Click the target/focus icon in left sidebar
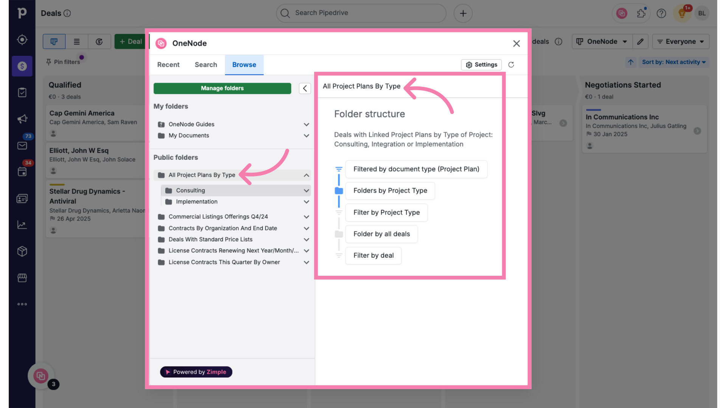Viewport: 726px width, 408px height. click(x=22, y=40)
